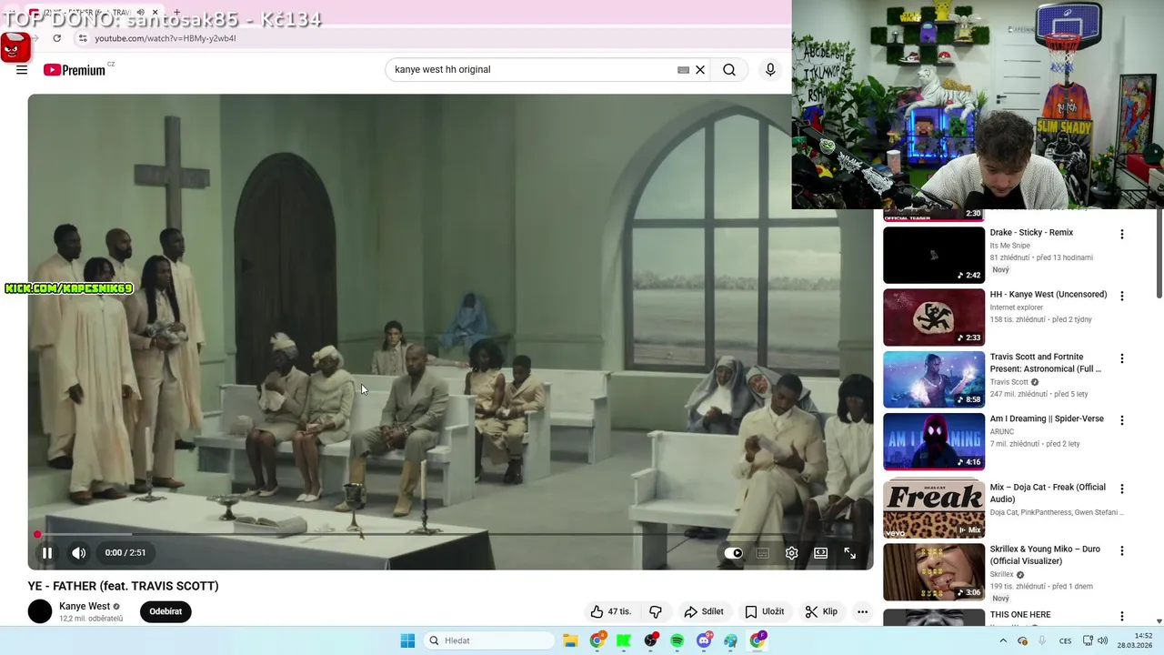Open options menu for Skrillex Duro video

point(1121,550)
